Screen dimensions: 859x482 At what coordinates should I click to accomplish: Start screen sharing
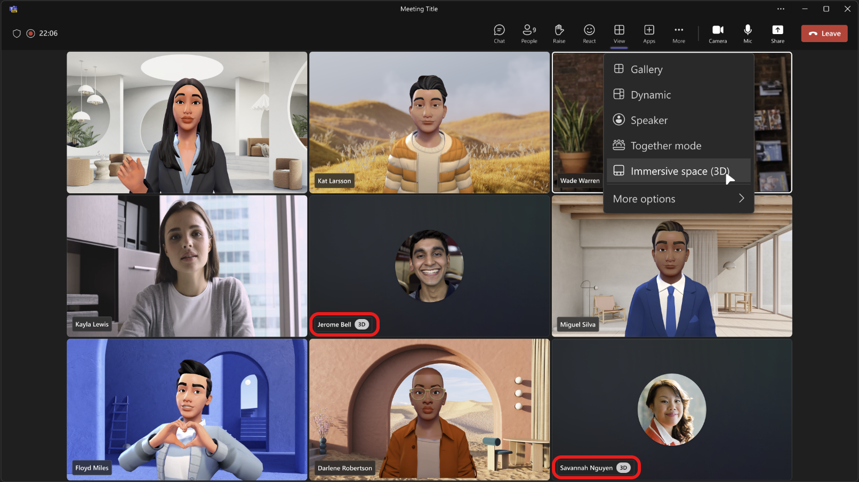click(x=777, y=33)
